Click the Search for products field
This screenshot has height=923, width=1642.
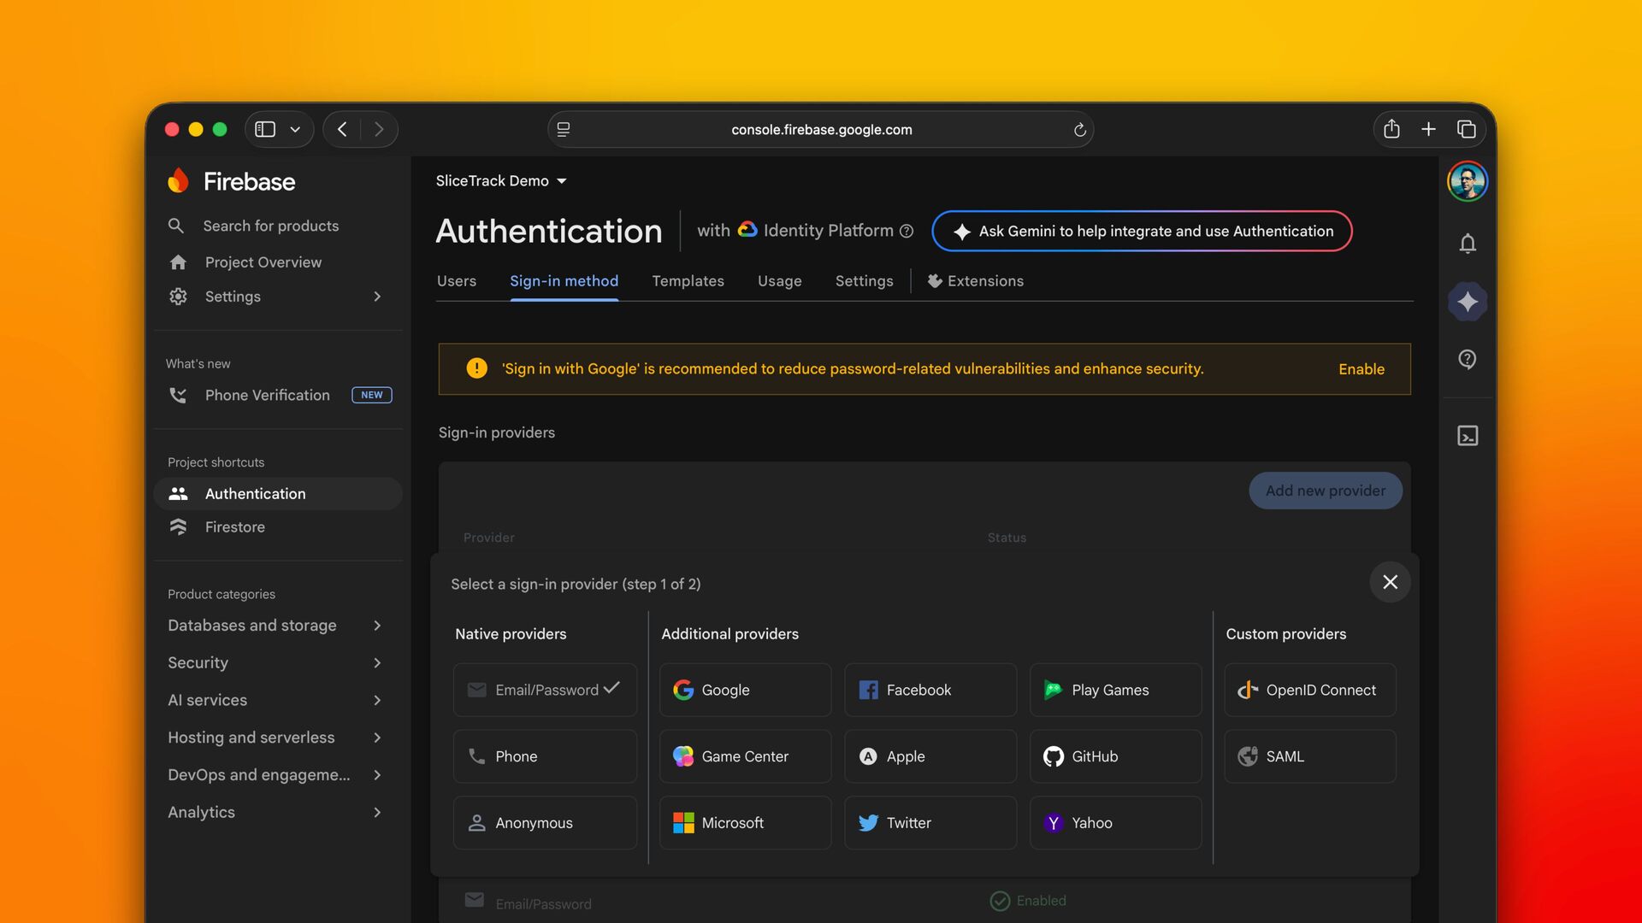point(271,226)
